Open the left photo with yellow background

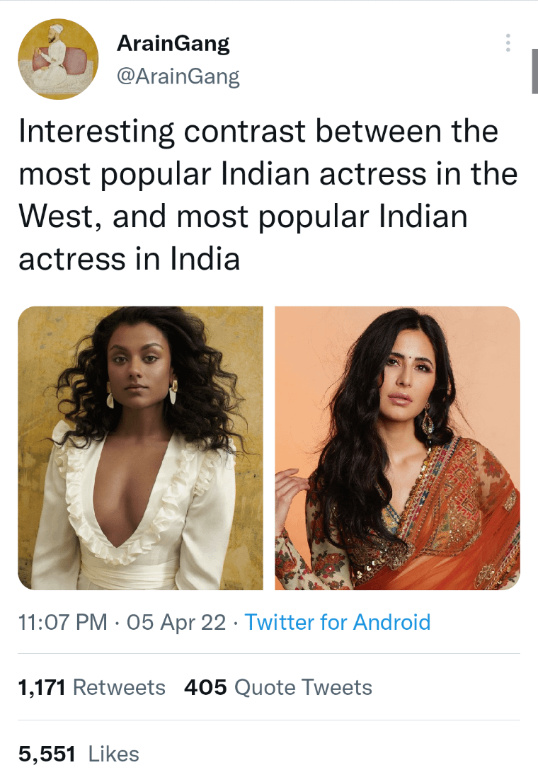[140, 448]
